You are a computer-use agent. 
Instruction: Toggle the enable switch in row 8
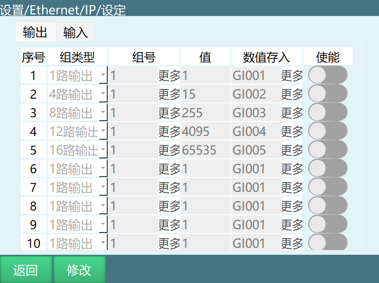coord(327,206)
